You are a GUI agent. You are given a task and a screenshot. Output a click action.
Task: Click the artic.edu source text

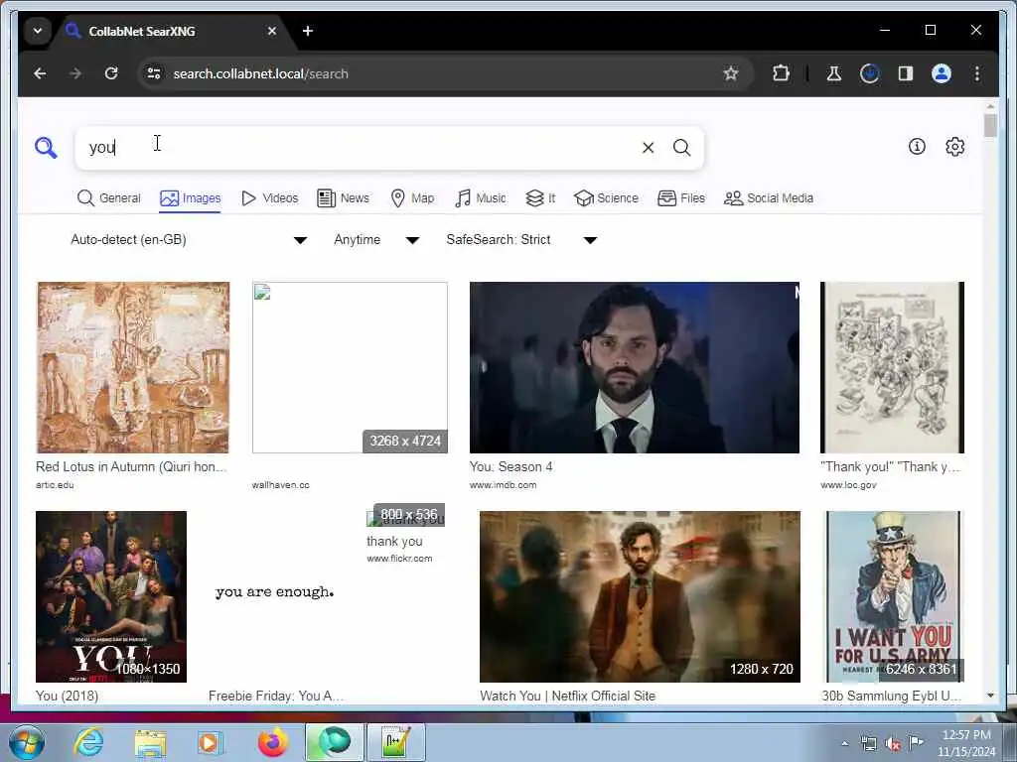(x=56, y=484)
